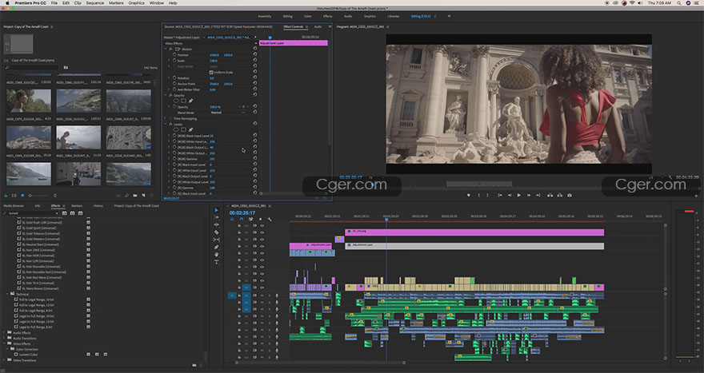Select the Pen tool in the timeline toolbar
This screenshot has height=373, width=704.
217,247
